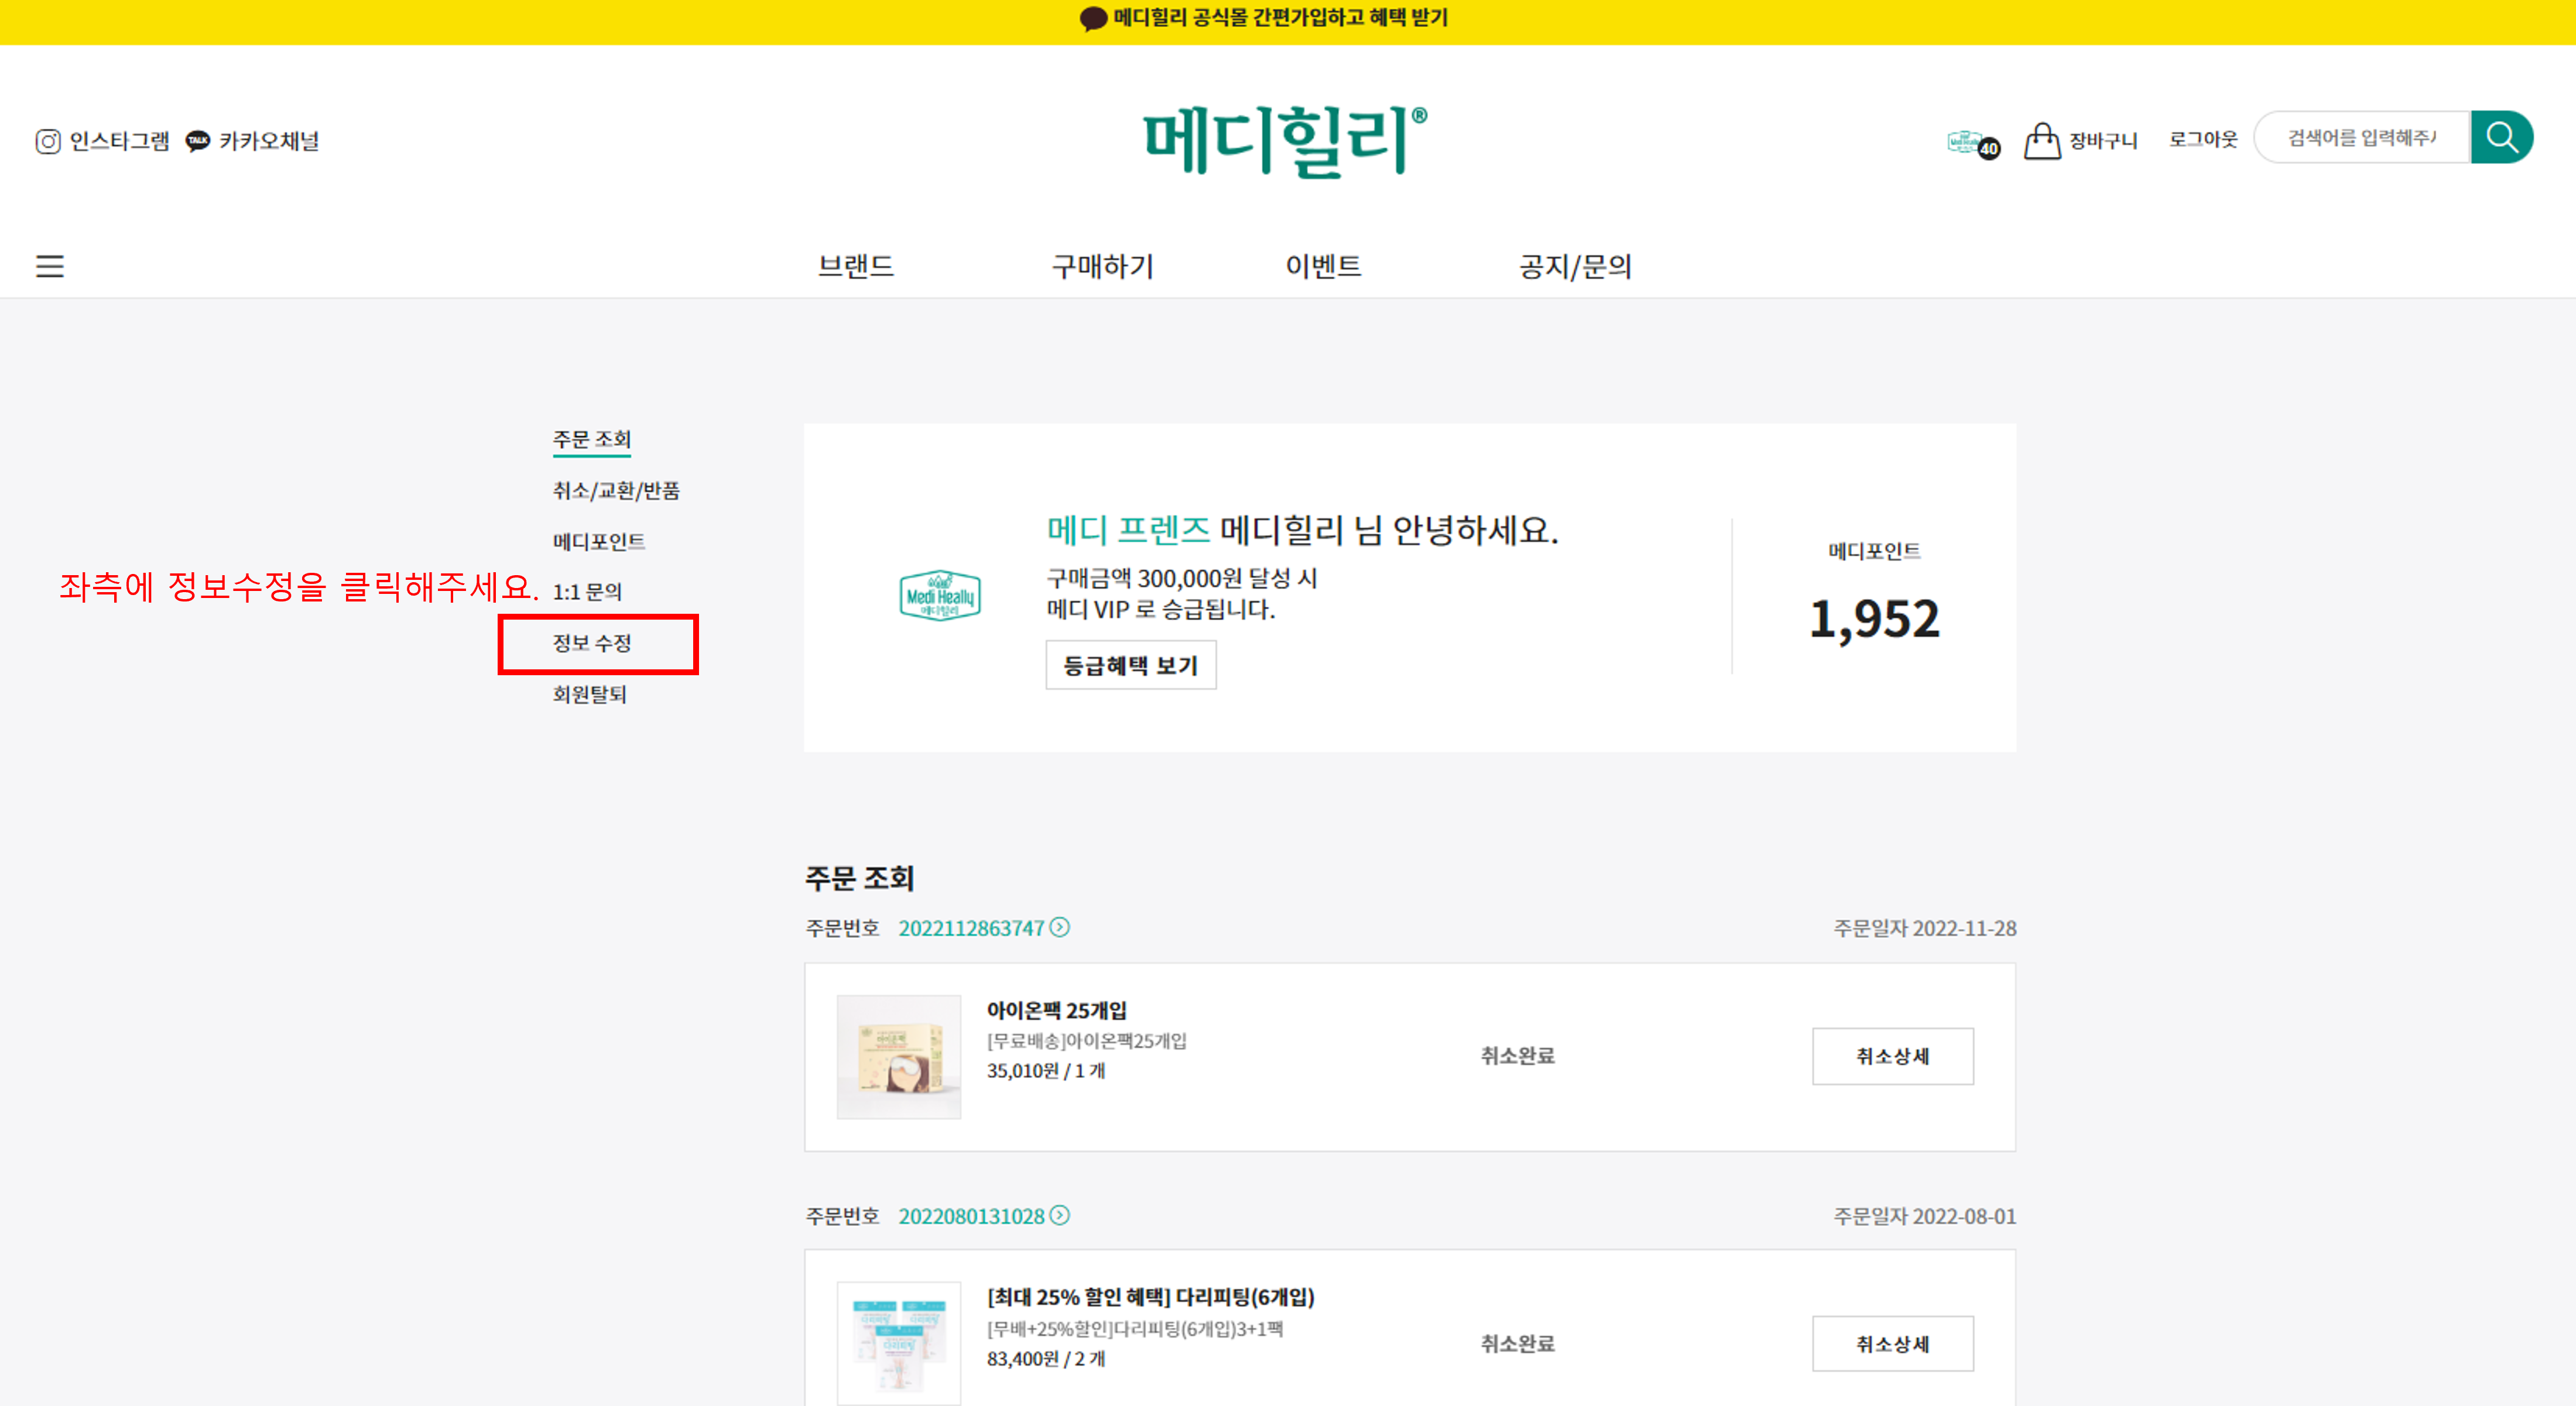Click the 로그아웃 link
This screenshot has height=1406, width=2576.
pos(2203,139)
